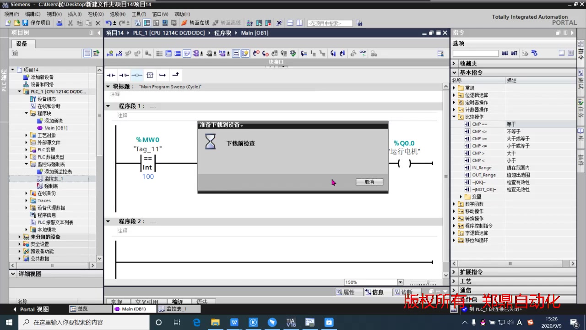The width and height of the screenshot is (586, 330).
Task: Click the search in project input field
Action: click(330, 23)
